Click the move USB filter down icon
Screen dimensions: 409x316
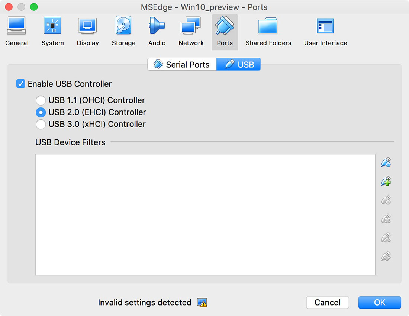(386, 256)
